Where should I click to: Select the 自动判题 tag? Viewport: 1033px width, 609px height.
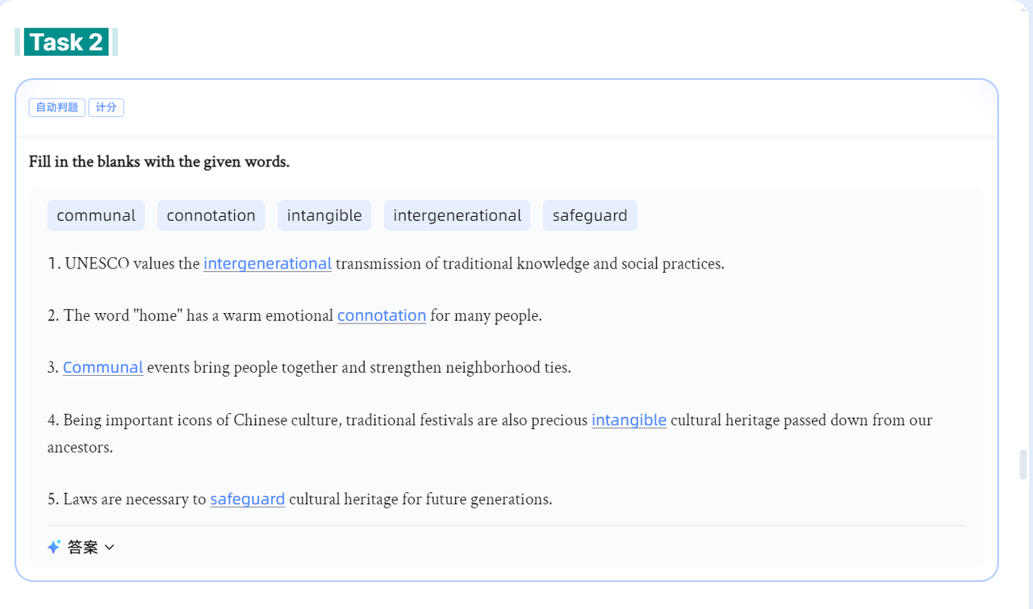coord(56,107)
